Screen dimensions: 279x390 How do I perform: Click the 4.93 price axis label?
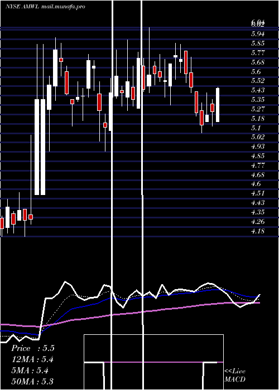258,147
